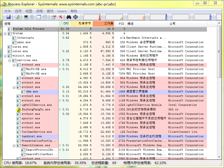Viewport: 224px width, 168px height.
Task: Select the csrss.exe PID 488 row
Action: (x=105, y=47)
